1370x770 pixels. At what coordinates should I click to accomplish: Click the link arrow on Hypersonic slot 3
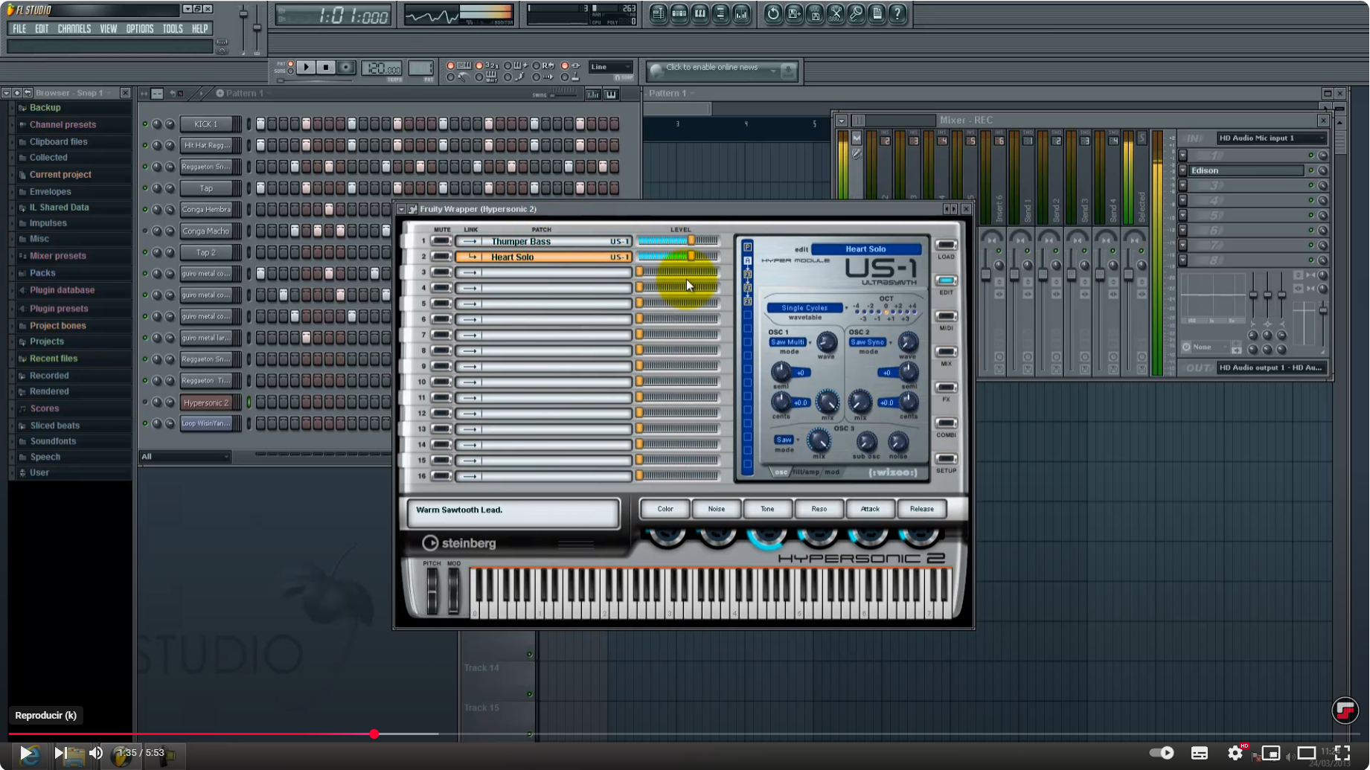tap(470, 272)
